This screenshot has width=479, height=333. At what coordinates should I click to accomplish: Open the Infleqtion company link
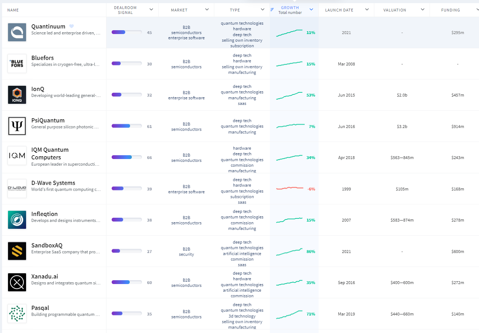point(45,214)
